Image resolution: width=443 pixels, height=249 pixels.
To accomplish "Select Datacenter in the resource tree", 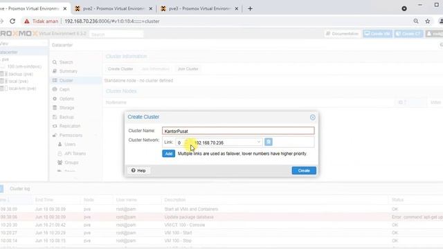I will (x=24, y=53).
